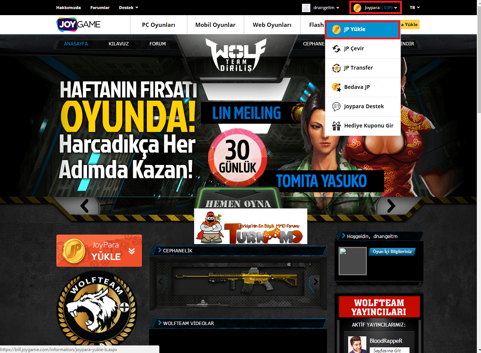
Task: Go to previous banner slide arrow
Action: [x=84, y=206]
